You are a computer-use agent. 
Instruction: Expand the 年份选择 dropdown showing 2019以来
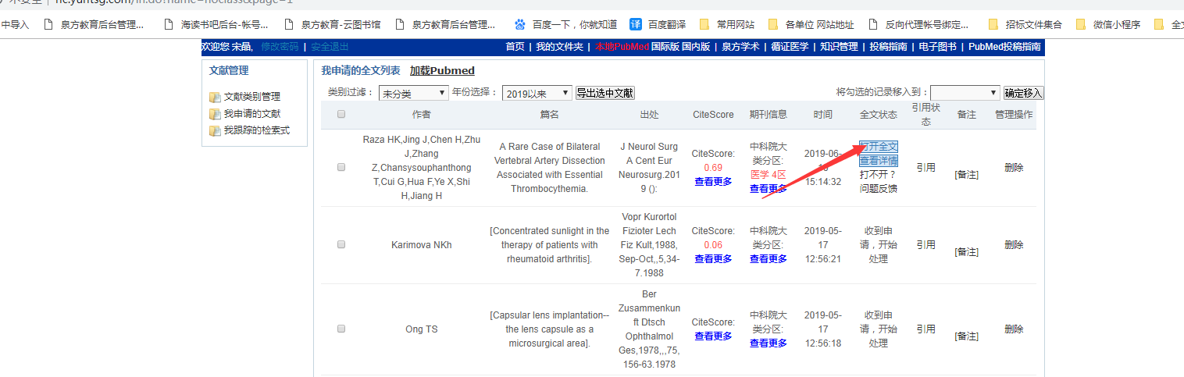point(537,93)
